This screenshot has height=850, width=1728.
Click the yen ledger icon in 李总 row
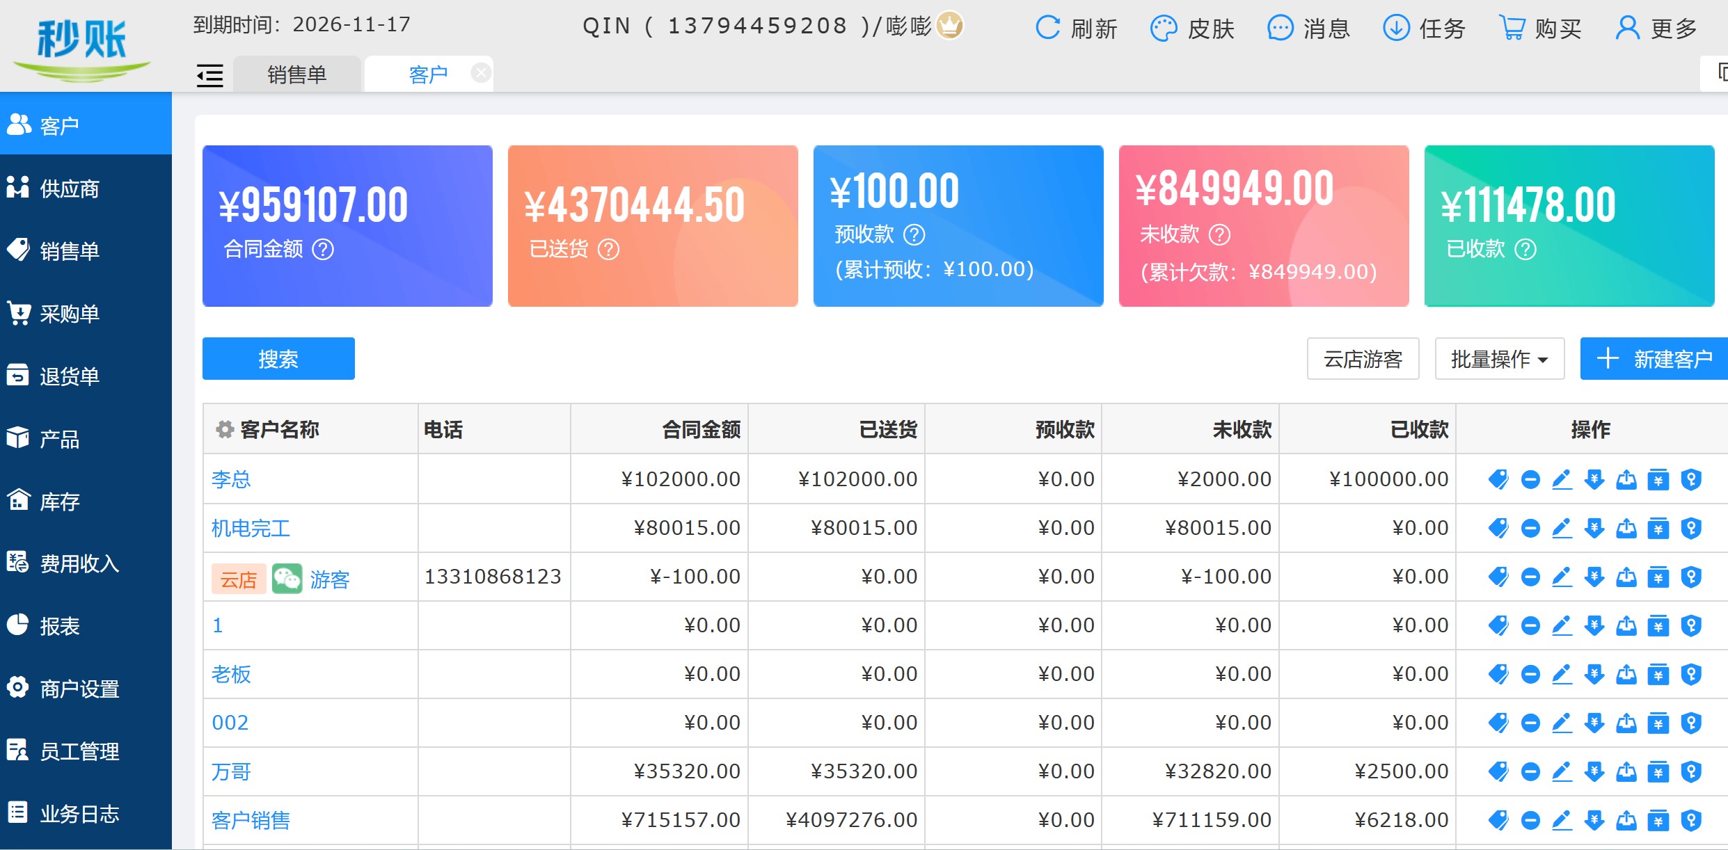pyautogui.click(x=1658, y=479)
